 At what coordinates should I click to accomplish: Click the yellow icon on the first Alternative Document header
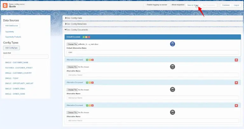click(90, 60)
